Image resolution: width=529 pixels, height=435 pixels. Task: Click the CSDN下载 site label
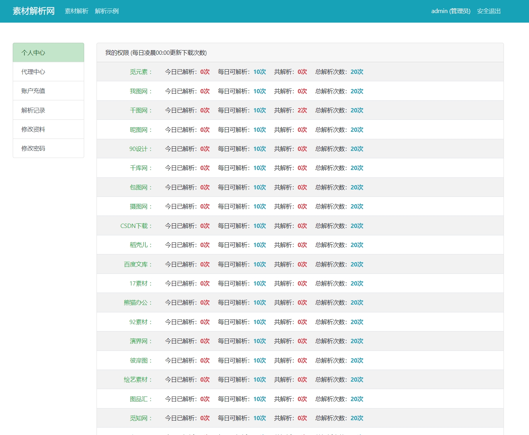(x=136, y=226)
